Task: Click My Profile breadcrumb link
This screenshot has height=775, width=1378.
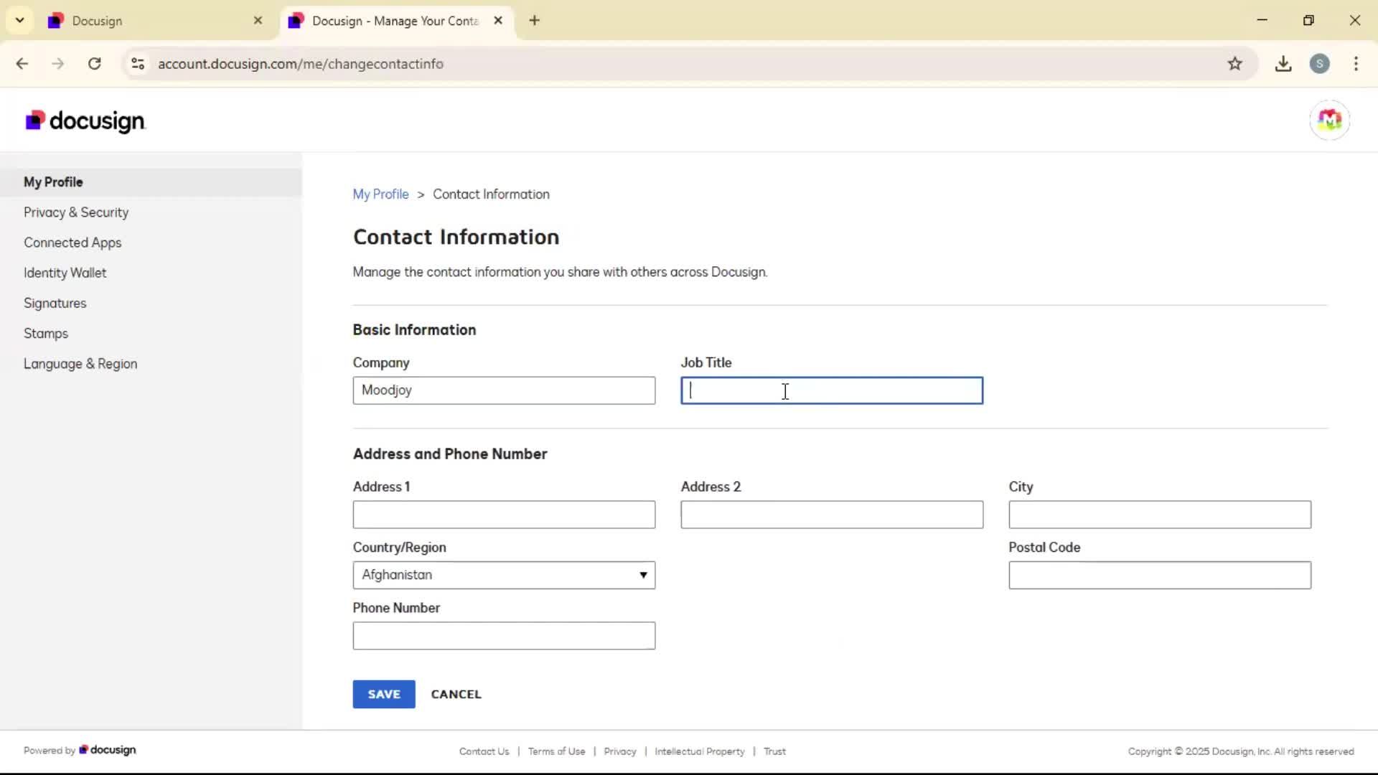Action: [380, 194]
